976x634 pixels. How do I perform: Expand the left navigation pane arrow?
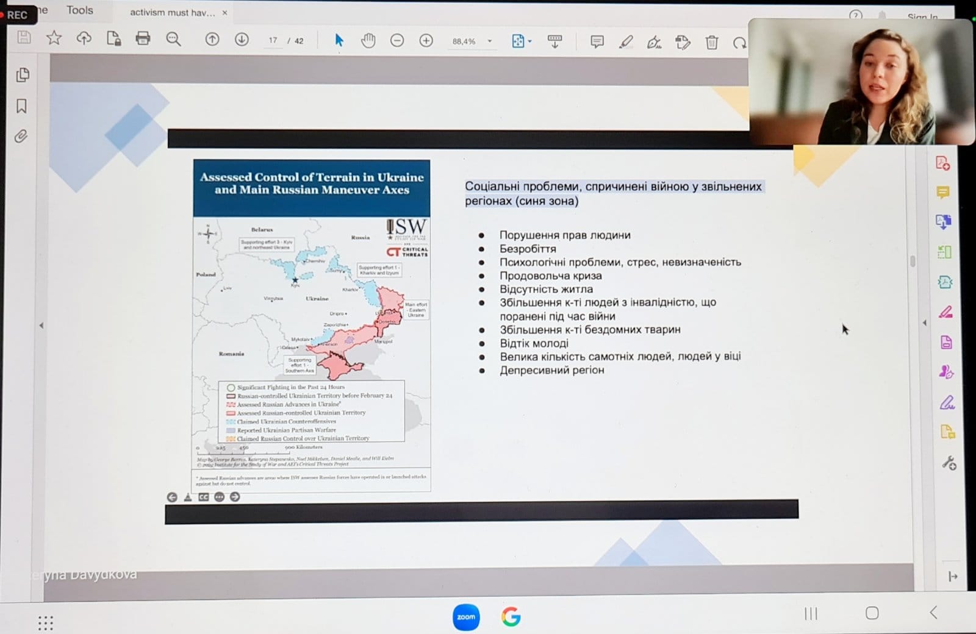point(41,326)
